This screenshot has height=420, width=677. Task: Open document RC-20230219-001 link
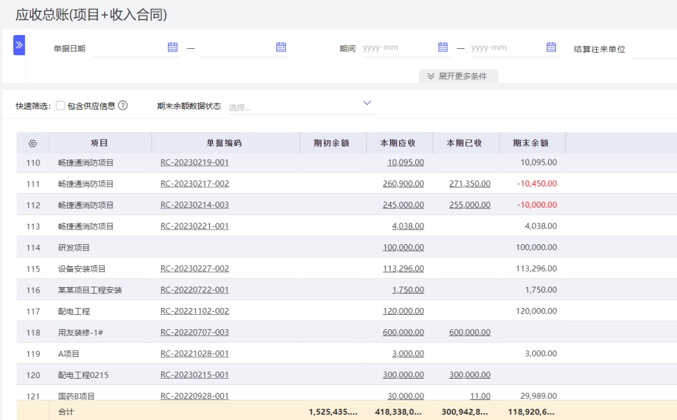(x=194, y=163)
